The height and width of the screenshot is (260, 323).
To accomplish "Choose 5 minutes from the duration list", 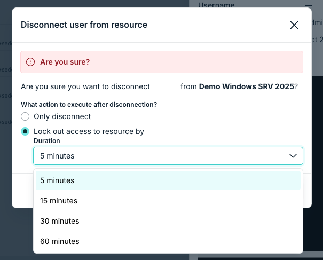I will (x=168, y=180).
